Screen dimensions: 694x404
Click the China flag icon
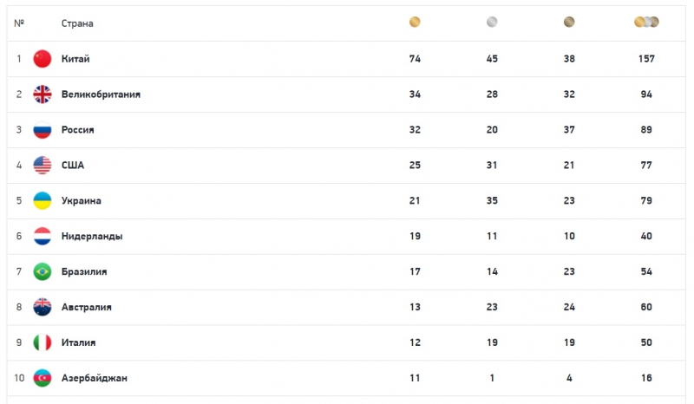[43, 59]
